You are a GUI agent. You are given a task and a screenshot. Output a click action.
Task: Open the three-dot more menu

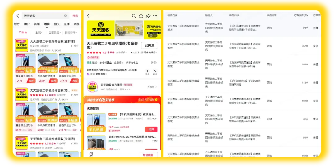pos(155,16)
